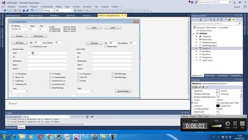Open Opera browser from the taskbar
The image size is (248, 140).
point(41,137)
